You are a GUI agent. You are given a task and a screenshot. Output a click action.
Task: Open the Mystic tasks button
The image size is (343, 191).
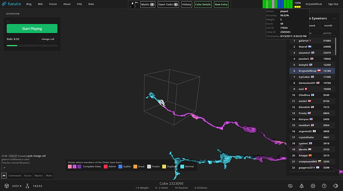click(148, 4)
